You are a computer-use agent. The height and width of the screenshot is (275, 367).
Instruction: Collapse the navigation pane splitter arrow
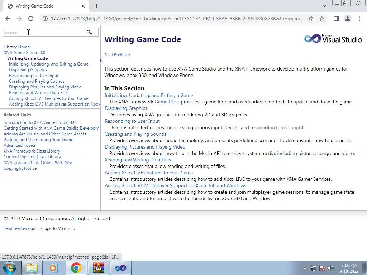(101, 61)
